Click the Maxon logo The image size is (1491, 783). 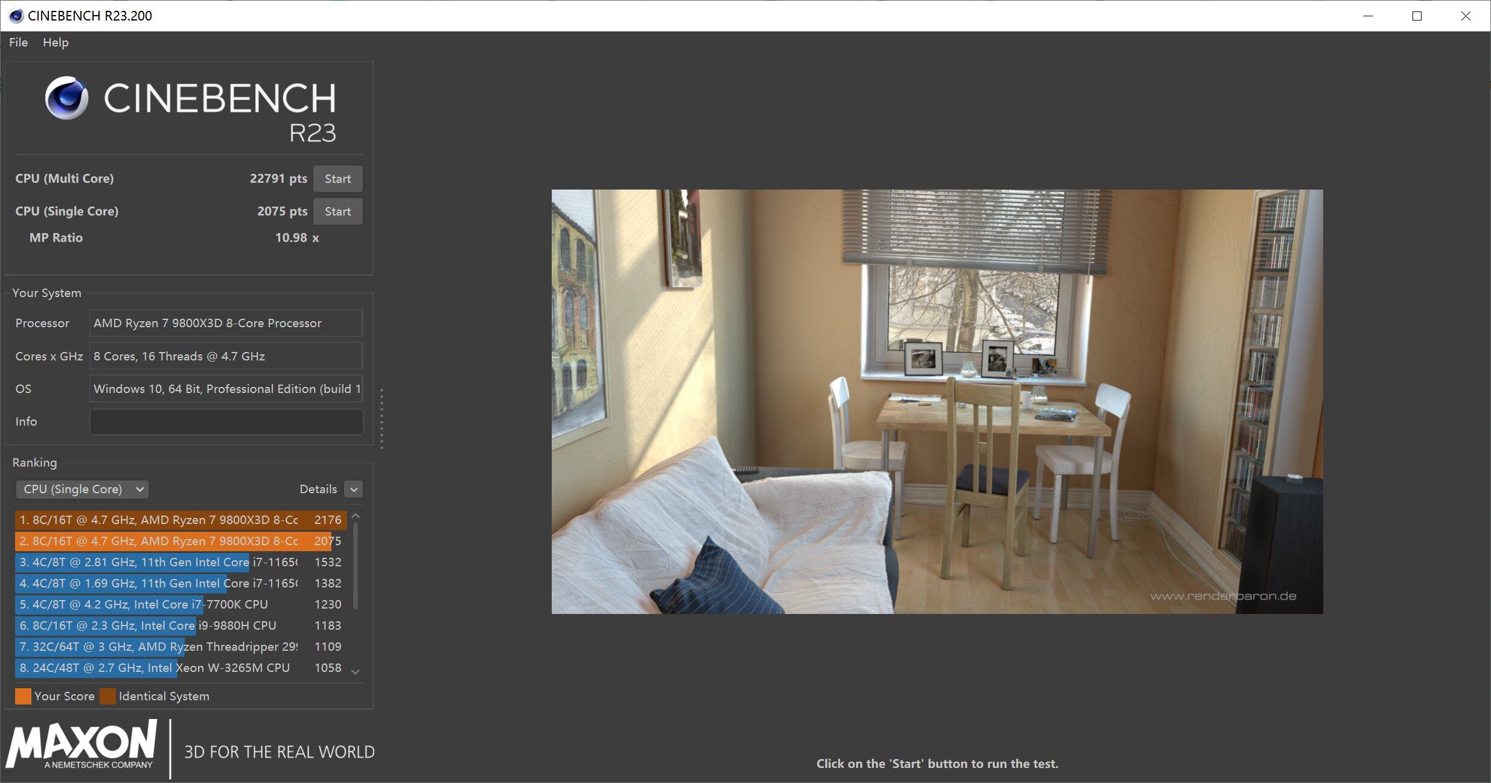(82, 744)
